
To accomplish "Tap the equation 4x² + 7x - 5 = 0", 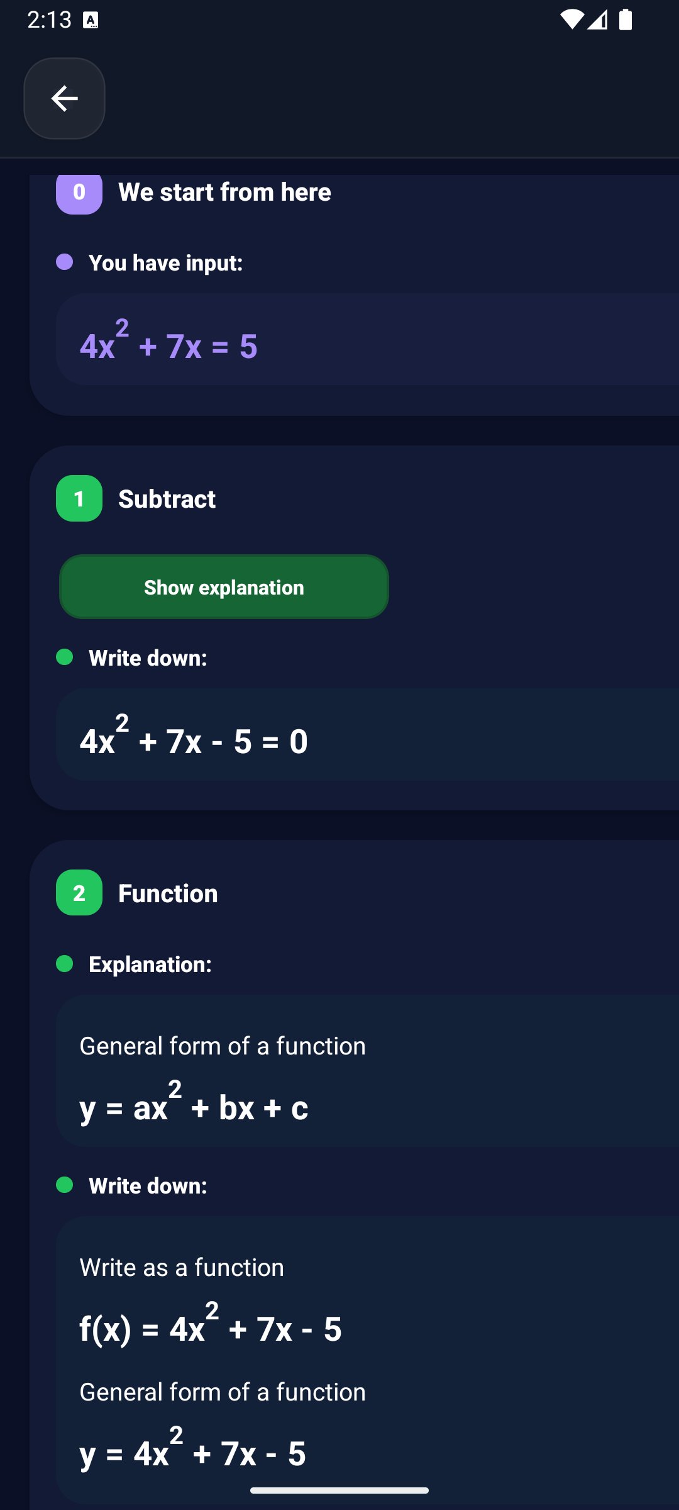I will pos(194,735).
